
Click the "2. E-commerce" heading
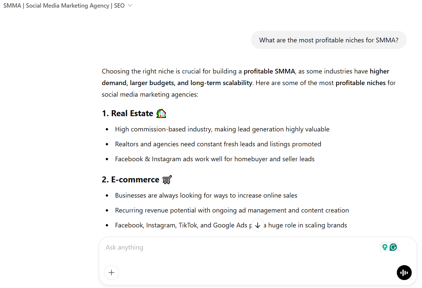[x=131, y=180]
